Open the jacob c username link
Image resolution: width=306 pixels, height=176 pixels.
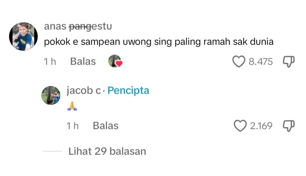(x=83, y=91)
